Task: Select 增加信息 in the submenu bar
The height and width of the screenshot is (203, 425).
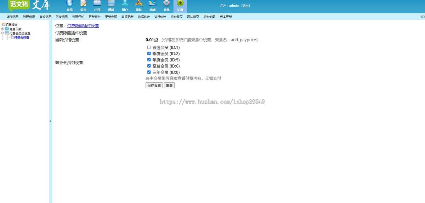Action: pyautogui.click(x=13, y=17)
